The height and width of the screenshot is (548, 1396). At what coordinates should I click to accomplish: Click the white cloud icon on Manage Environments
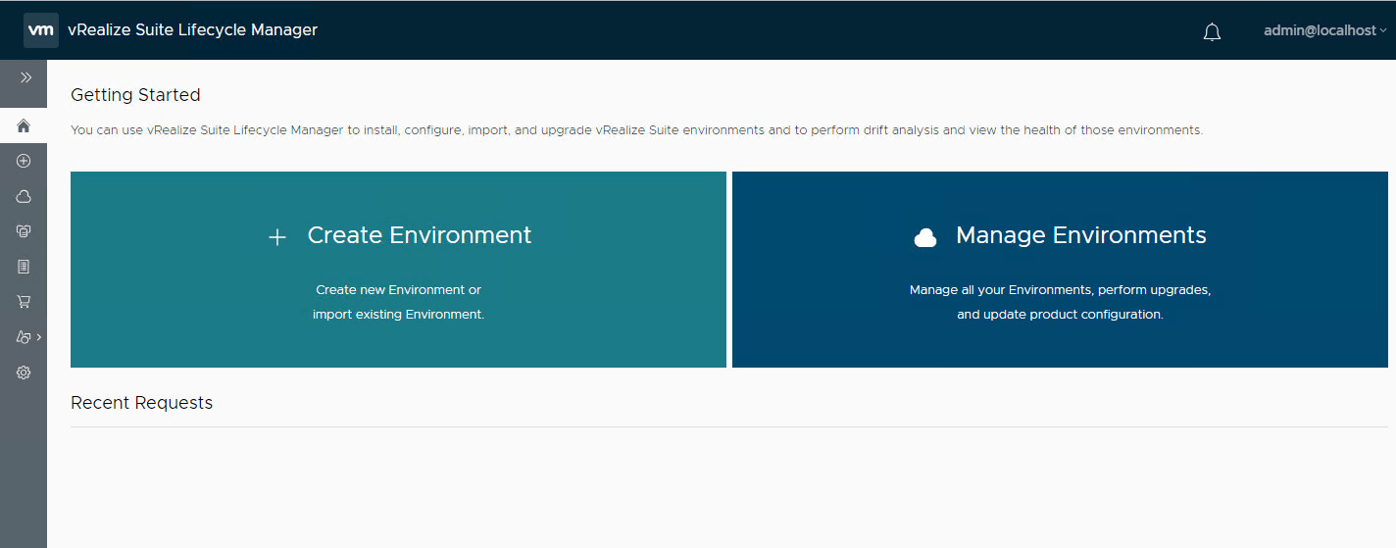coord(924,237)
